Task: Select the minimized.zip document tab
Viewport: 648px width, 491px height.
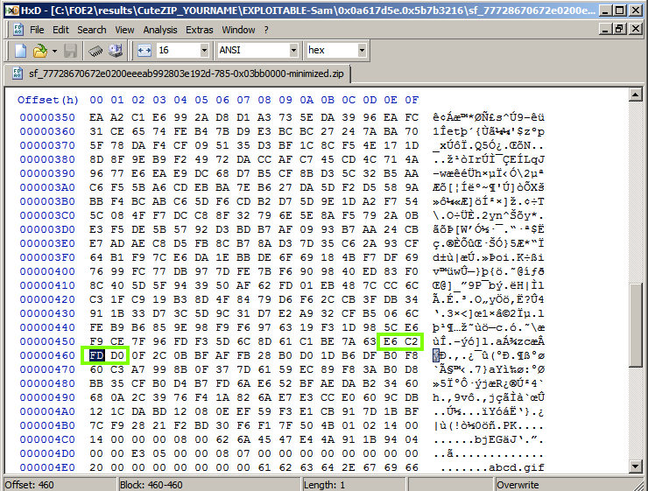Action: [x=178, y=74]
